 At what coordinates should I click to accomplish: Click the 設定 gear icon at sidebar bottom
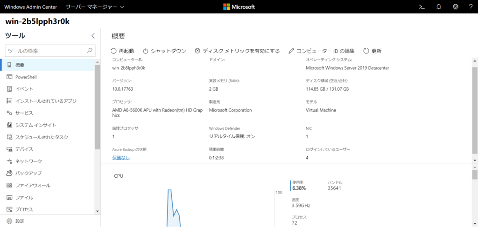pyautogui.click(x=9, y=221)
